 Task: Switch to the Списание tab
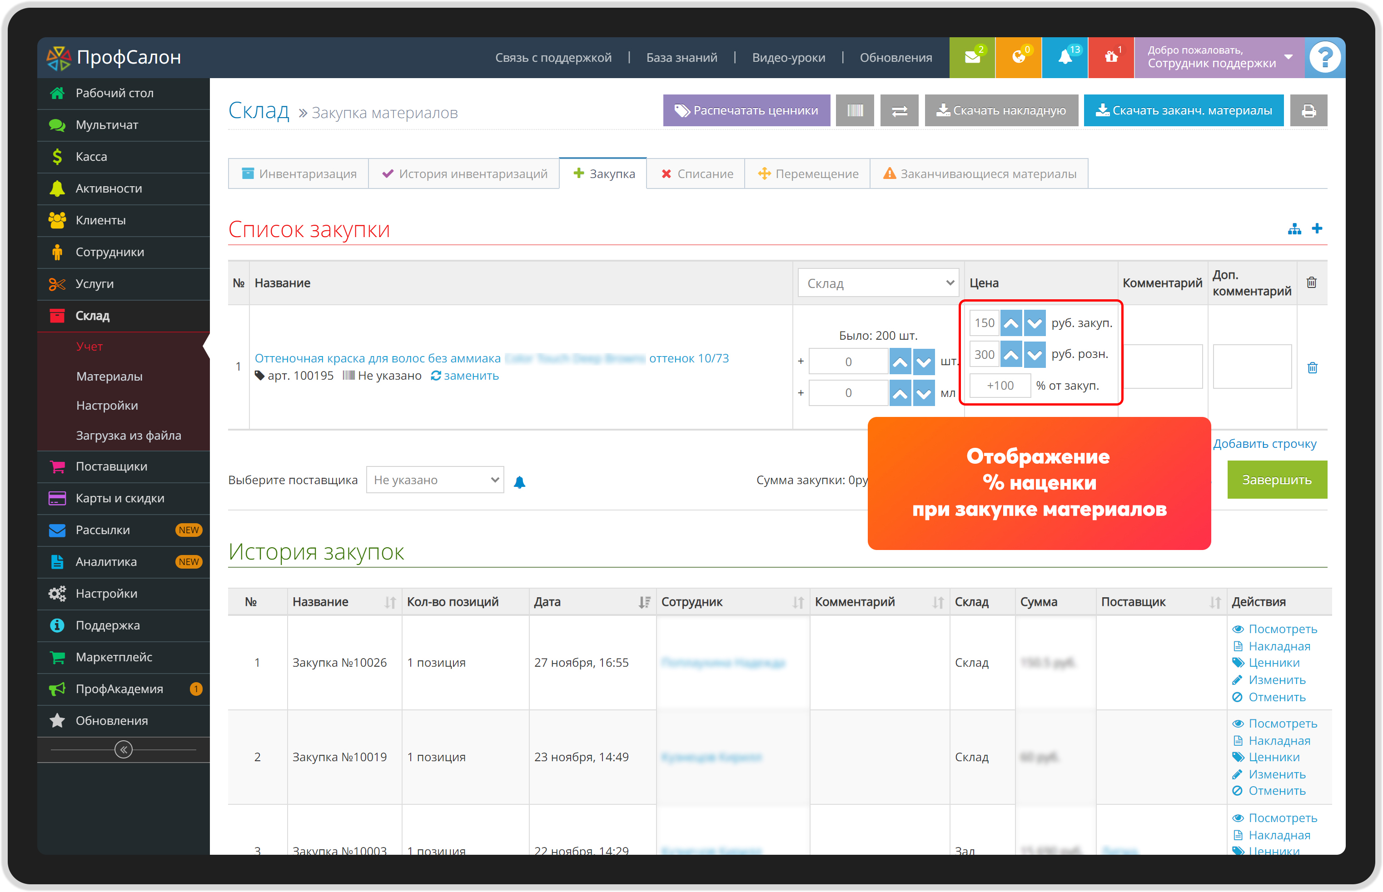click(x=696, y=174)
